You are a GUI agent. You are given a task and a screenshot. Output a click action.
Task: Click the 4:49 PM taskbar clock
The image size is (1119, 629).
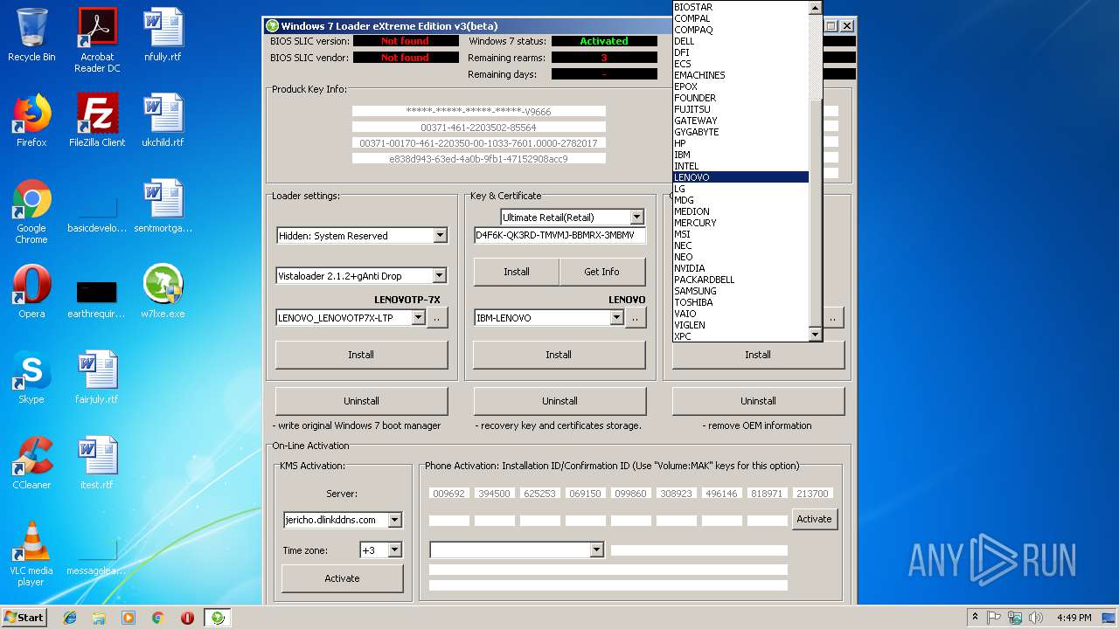tap(1074, 618)
